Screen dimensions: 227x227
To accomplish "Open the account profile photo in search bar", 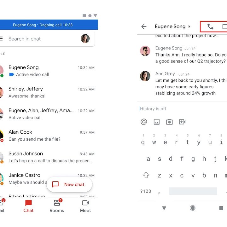I will 85,38.
